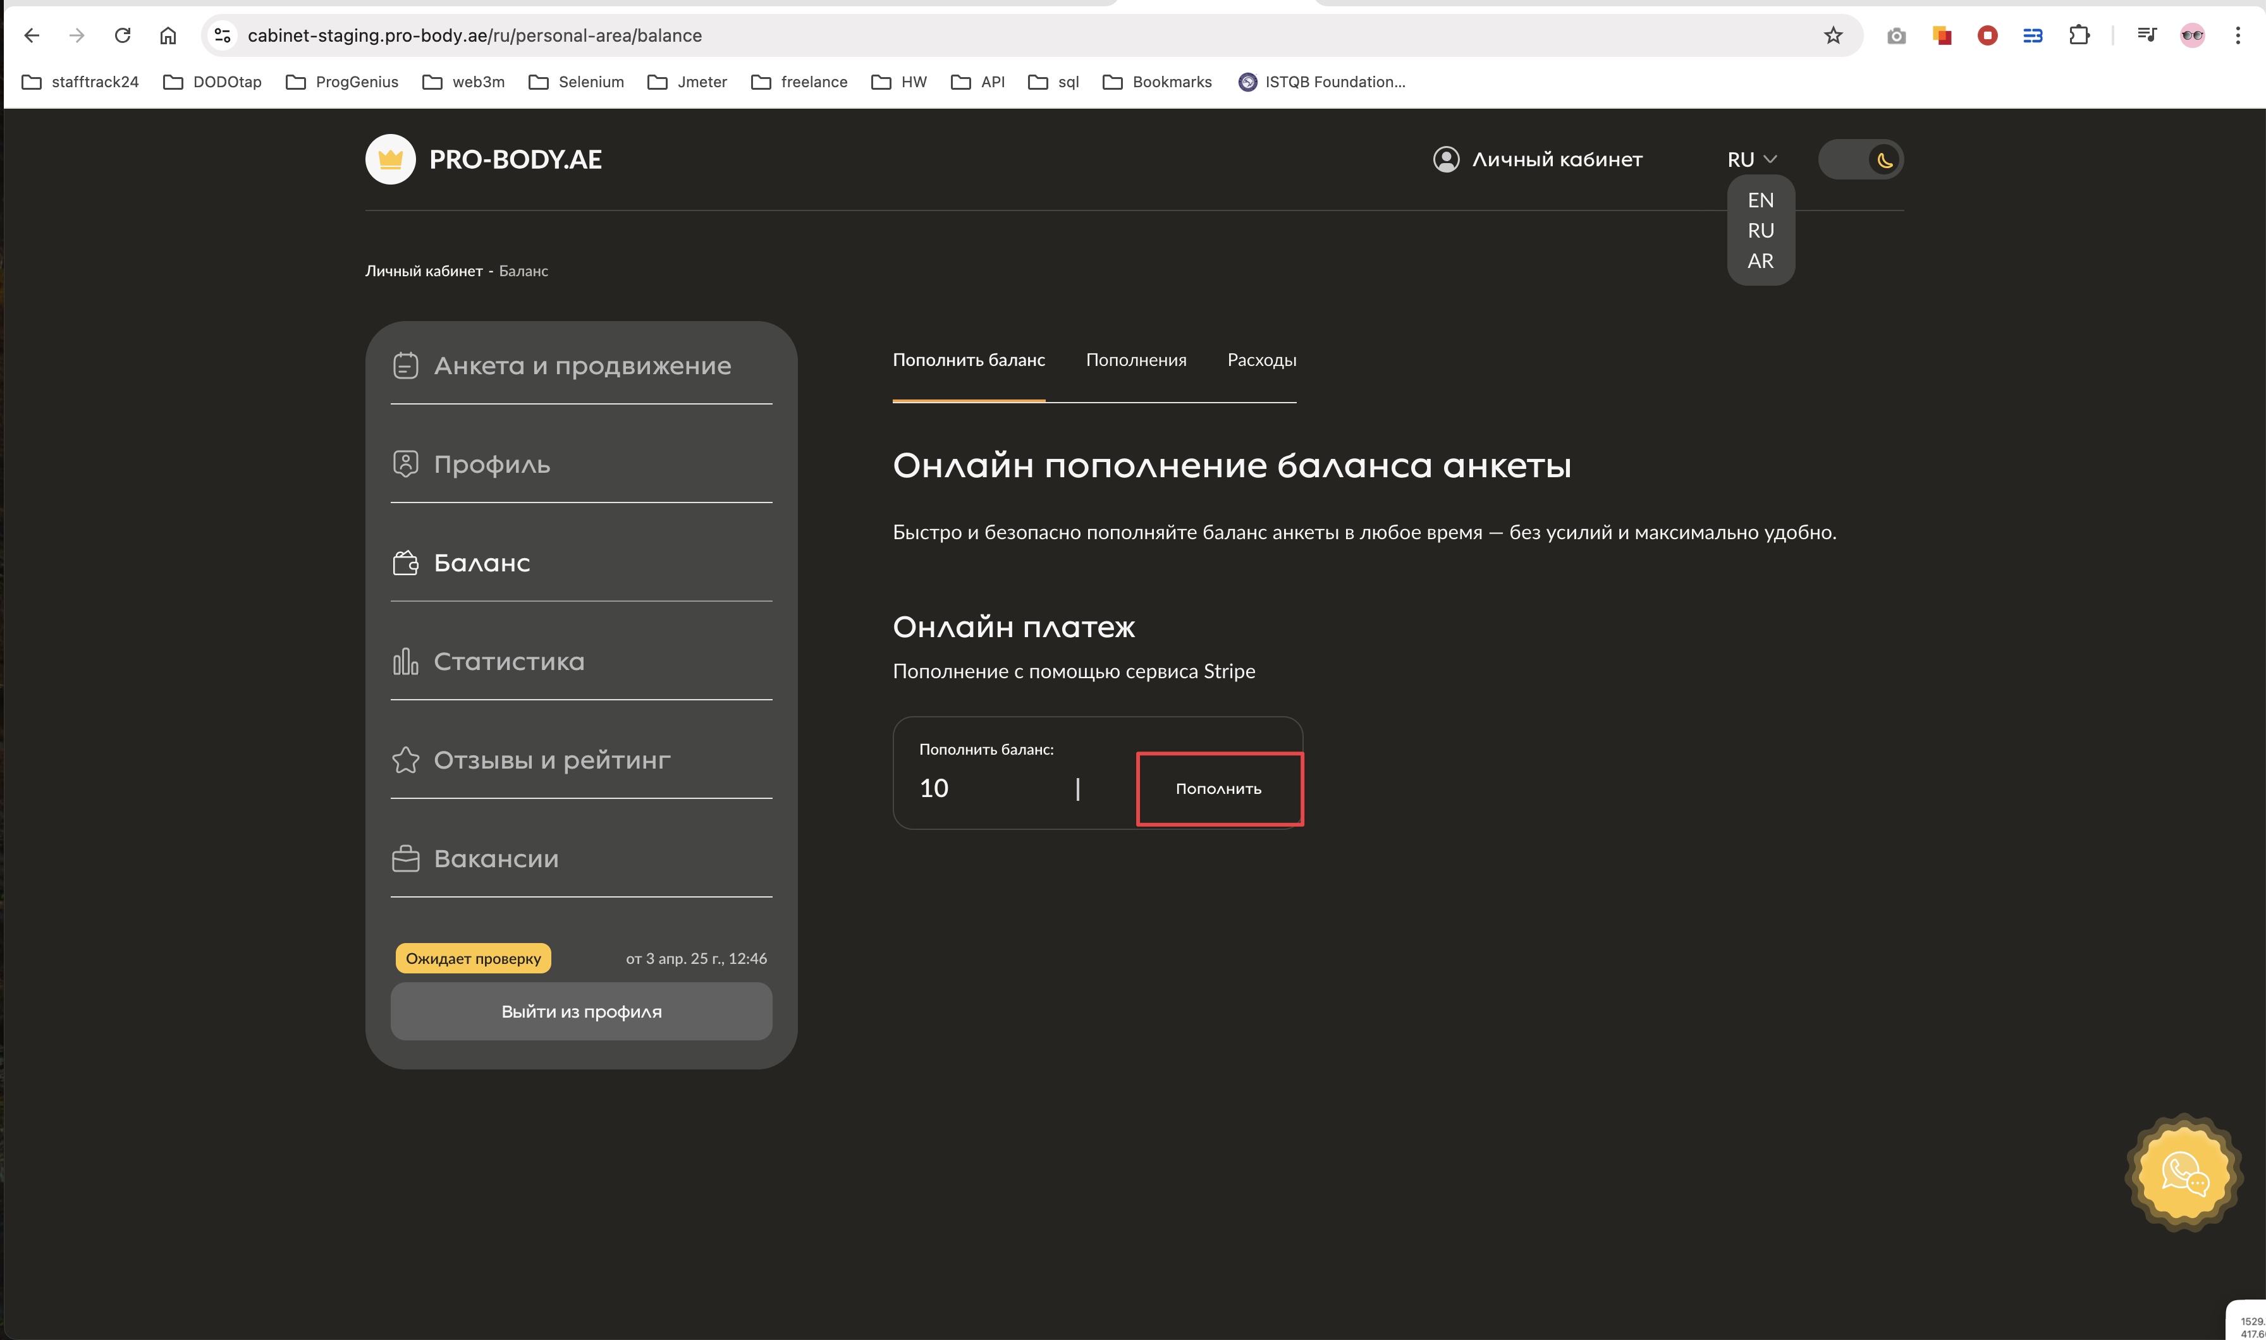Switch to the Пополнения tab
Screen dimensions: 2266x1340
point(1136,360)
